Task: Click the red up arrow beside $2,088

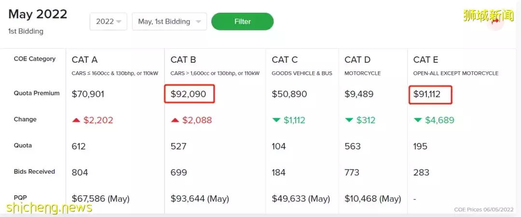Action: click(x=175, y=120)
